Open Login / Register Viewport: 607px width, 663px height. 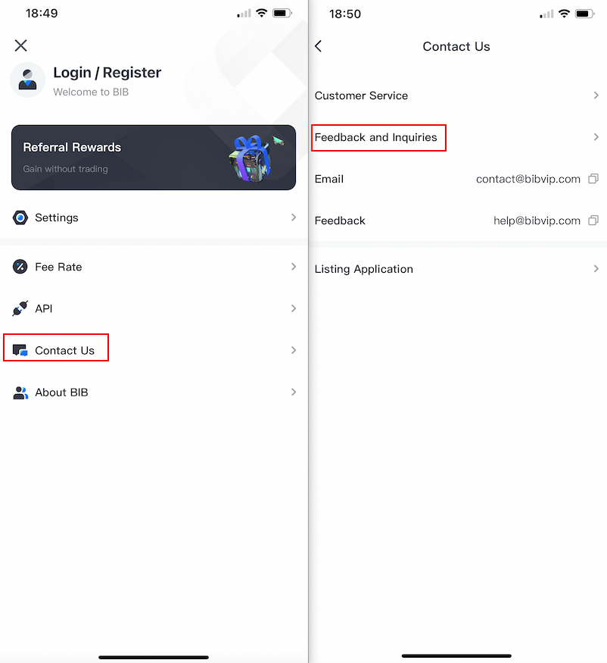107,73
